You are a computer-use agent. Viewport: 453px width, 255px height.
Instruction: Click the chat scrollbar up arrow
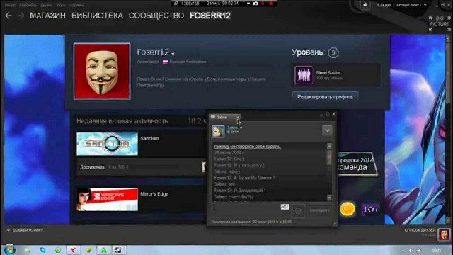[x=329, y=146]
